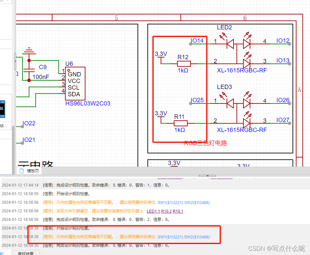Click the SW2($1I3406) link in the 18:59:35 warning

click(x=197, y=237)
